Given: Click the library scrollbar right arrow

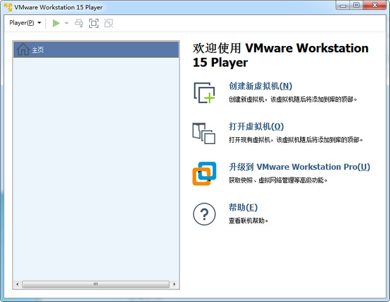Looking at the screenshot, I should pos(174,284).
